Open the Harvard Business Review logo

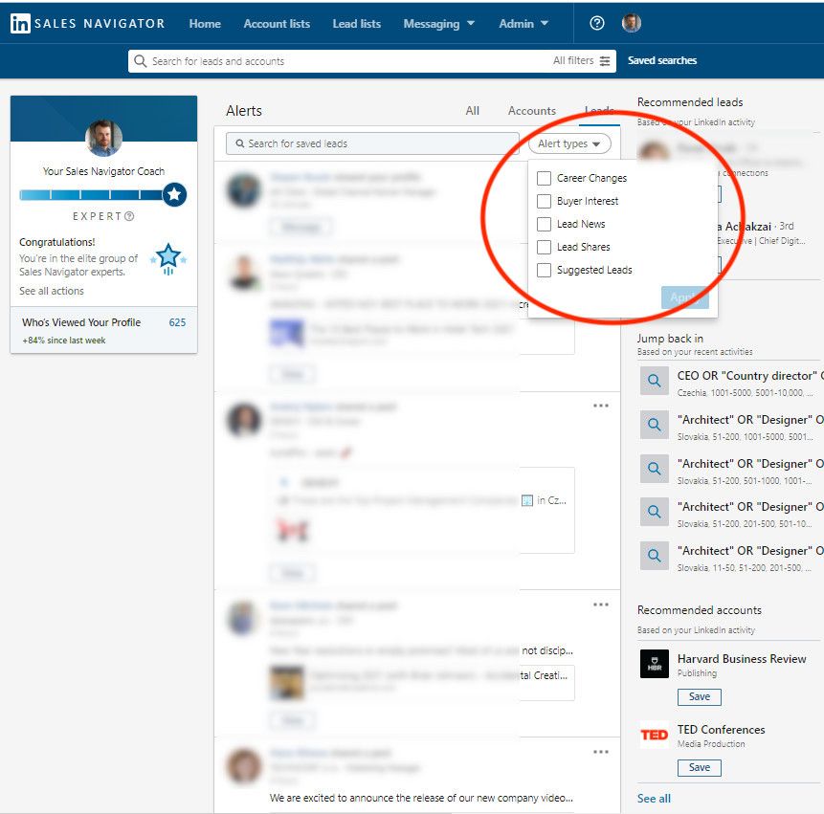655,664
